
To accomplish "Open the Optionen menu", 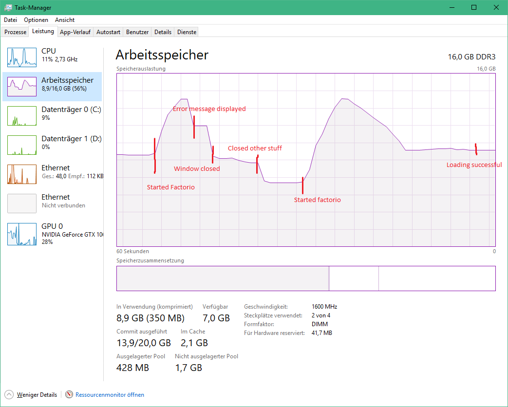I will tap(36, 20).
